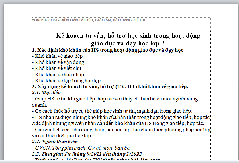Click the YOPOVN.COM header text

tap(90, 20)
